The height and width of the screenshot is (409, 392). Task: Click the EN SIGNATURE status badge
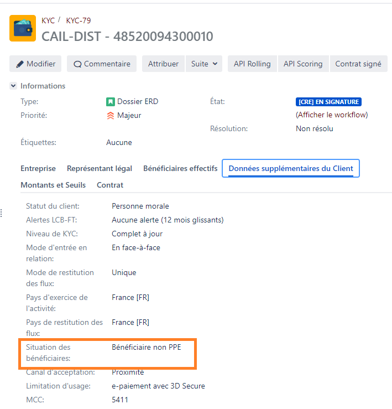pyautogui.click(x=328, y=102)
